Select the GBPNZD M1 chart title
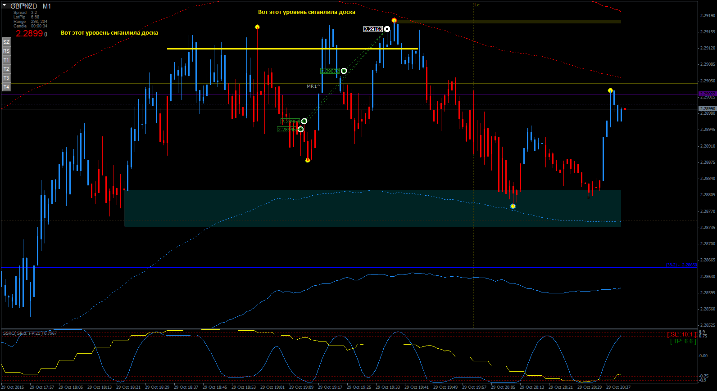717x391 pixels. [x=31, y=6]
